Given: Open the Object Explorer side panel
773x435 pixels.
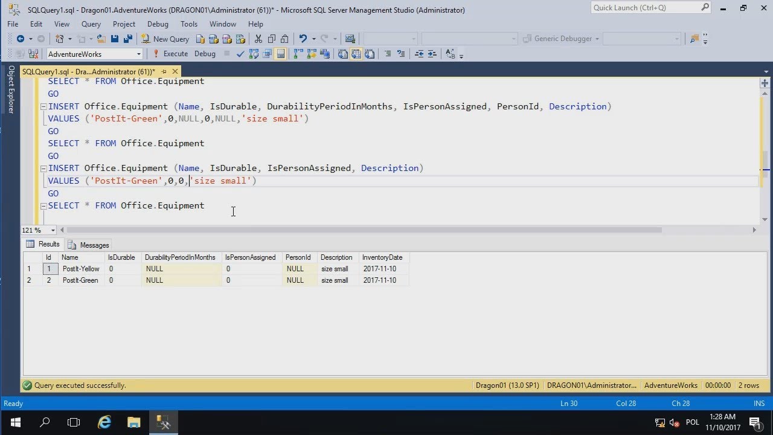Looking at the screenshot, I should (10, 89).
